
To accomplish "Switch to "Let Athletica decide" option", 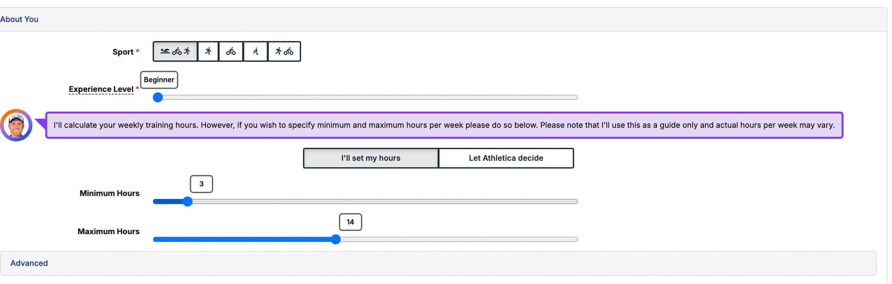I will (506, 158).
